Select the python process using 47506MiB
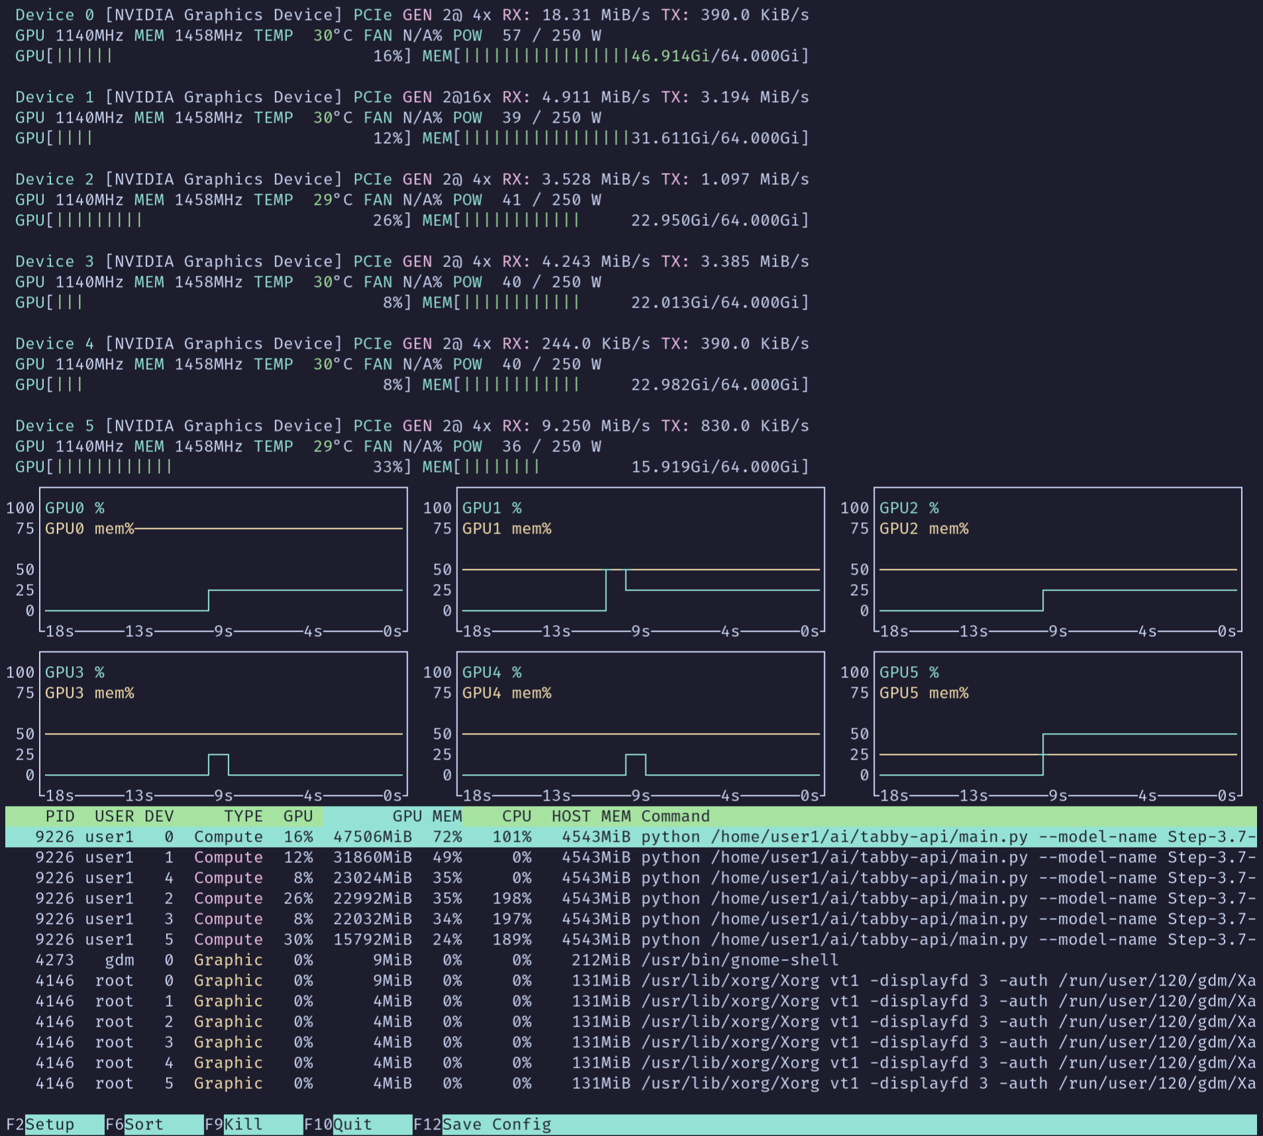The width and height of the screenshot is (1263, 1136). click(631, 836)
